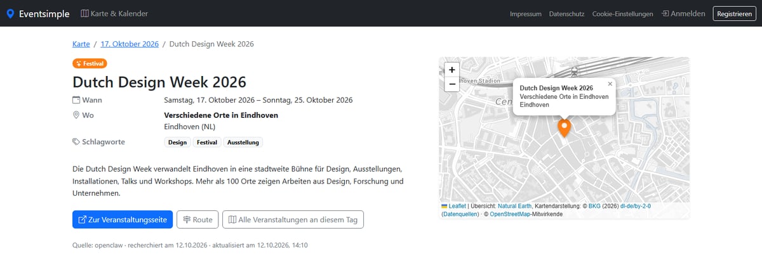
Task: Click Zur Veranstaltungsseite button
Action: point(123,219)
